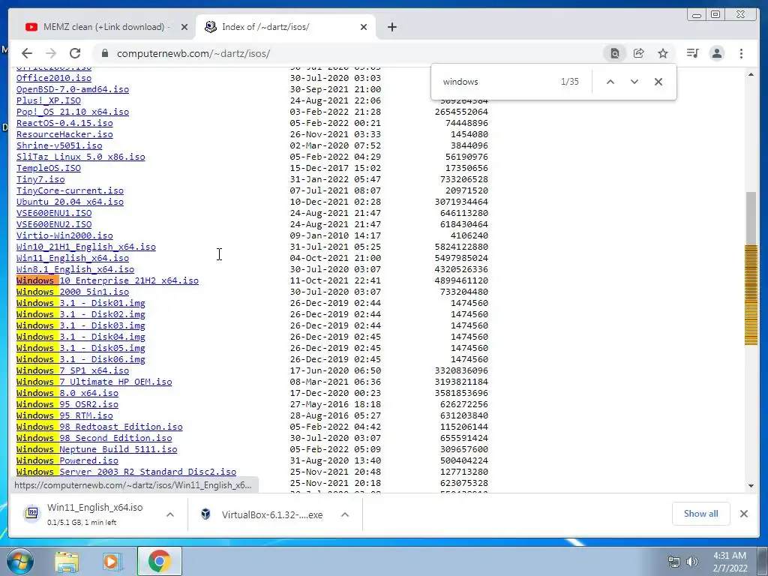Open the find-in-page search icon in omnibox
The width and height of the screenshot is (768, 576).
tap(615, 53)
